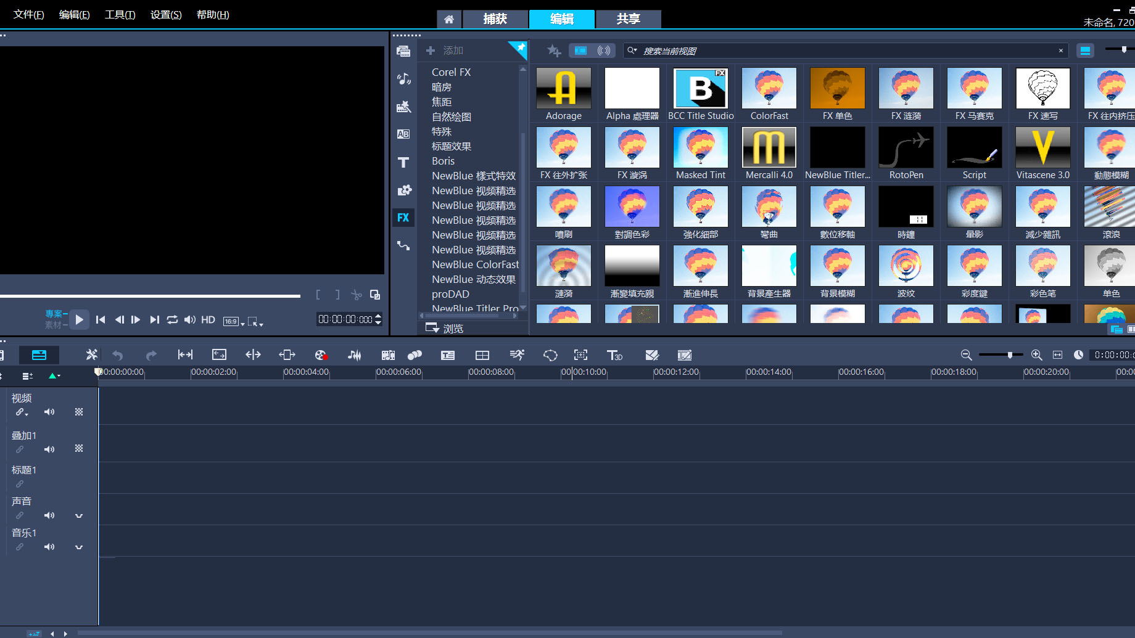Click add to favorites star icon

(553, 51)
